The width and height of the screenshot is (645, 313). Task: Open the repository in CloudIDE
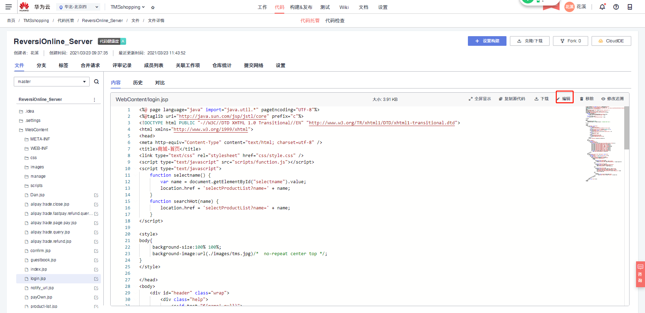611,41
